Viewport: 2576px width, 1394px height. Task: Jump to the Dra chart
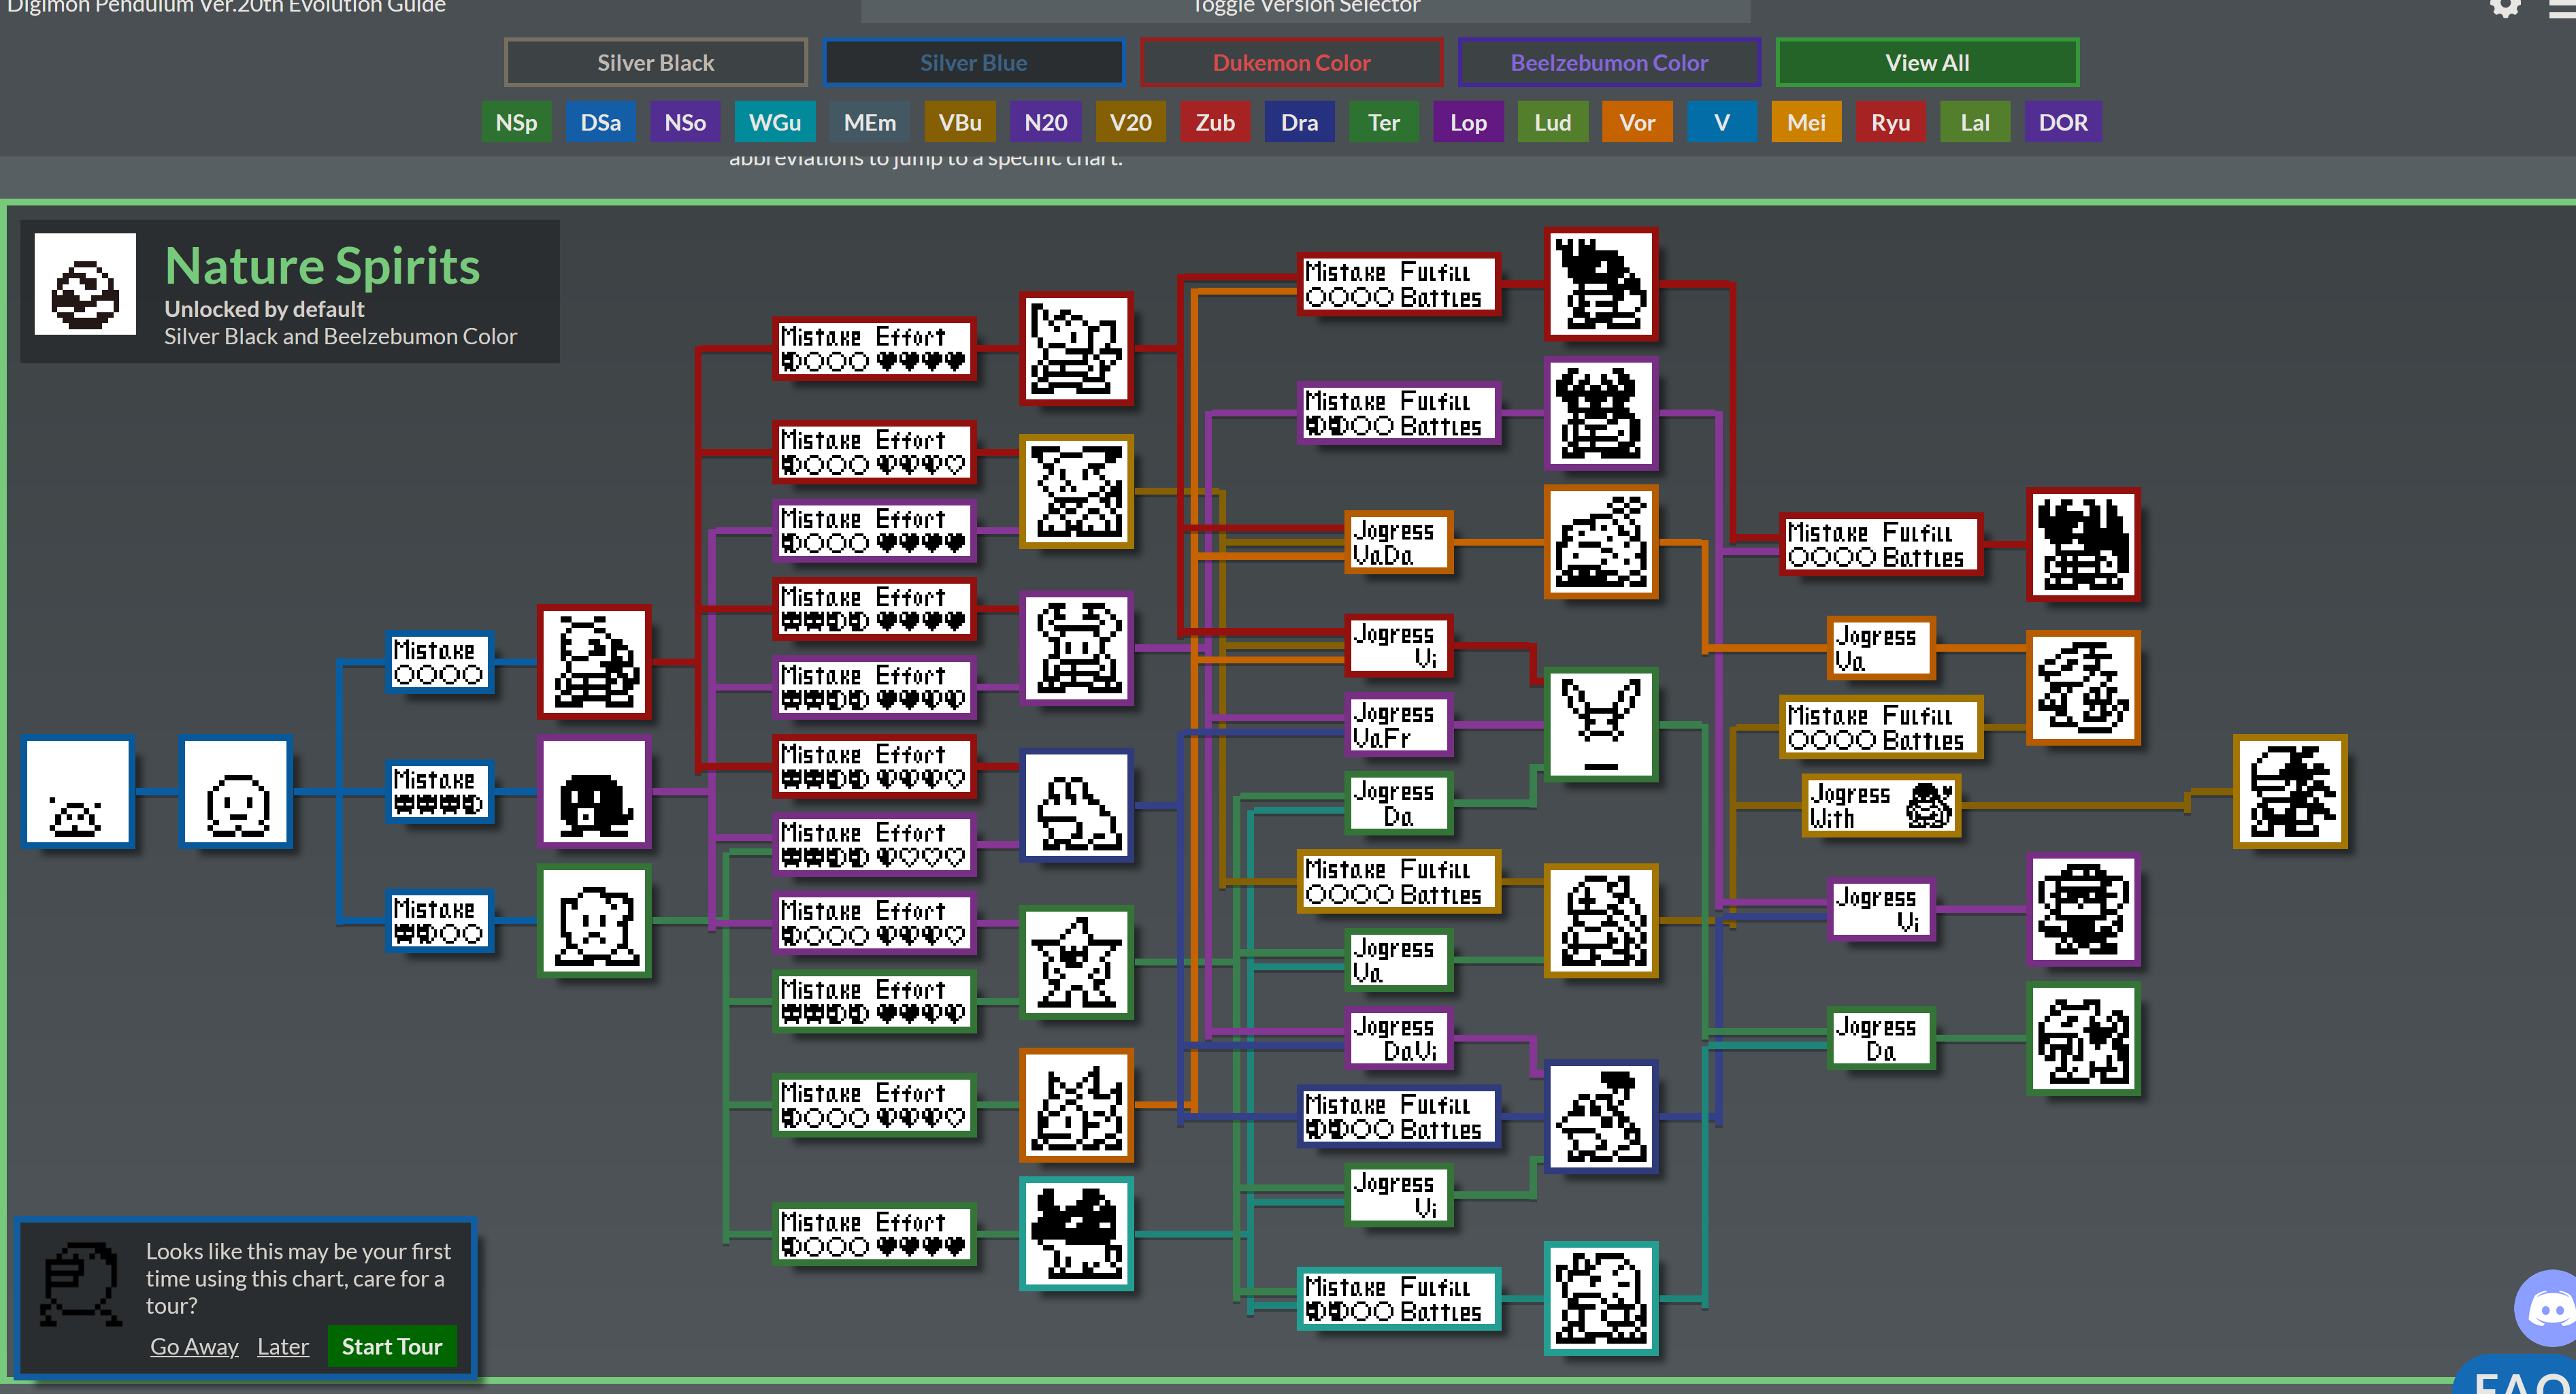coord(1299,122)
